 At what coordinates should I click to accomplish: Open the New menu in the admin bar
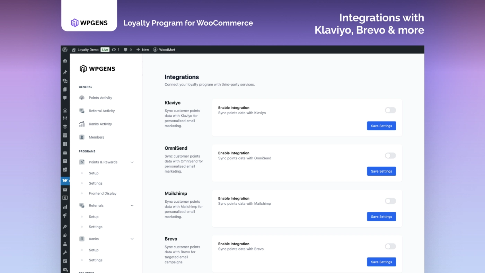click(142, 49)
